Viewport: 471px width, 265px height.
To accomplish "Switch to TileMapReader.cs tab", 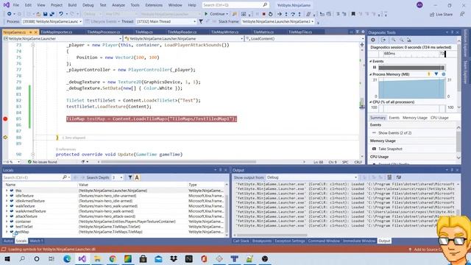I will click(x=182, y=32).
